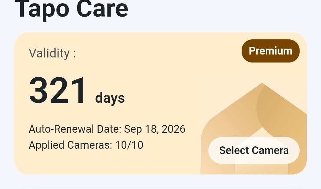This screenshot has height=189, width=321.
Task: Click the days unit text
Action: pos(110,98)
